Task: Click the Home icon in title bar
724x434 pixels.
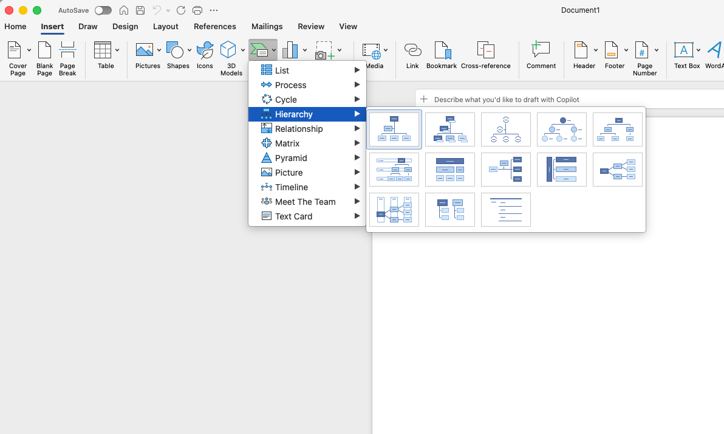Action: (124, 10)
